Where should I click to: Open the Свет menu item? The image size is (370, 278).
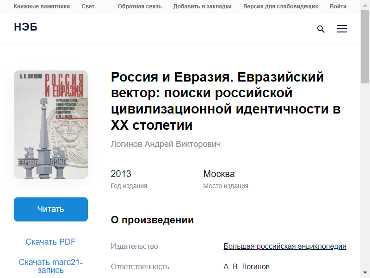point(88,6)
